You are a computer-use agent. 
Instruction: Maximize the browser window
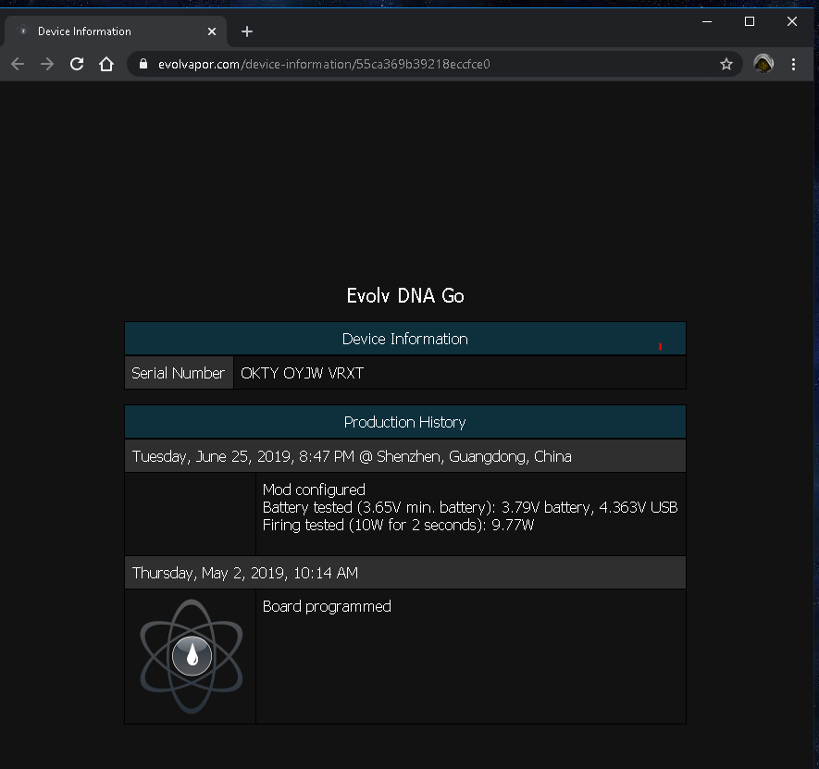click(x=750, y=21)
